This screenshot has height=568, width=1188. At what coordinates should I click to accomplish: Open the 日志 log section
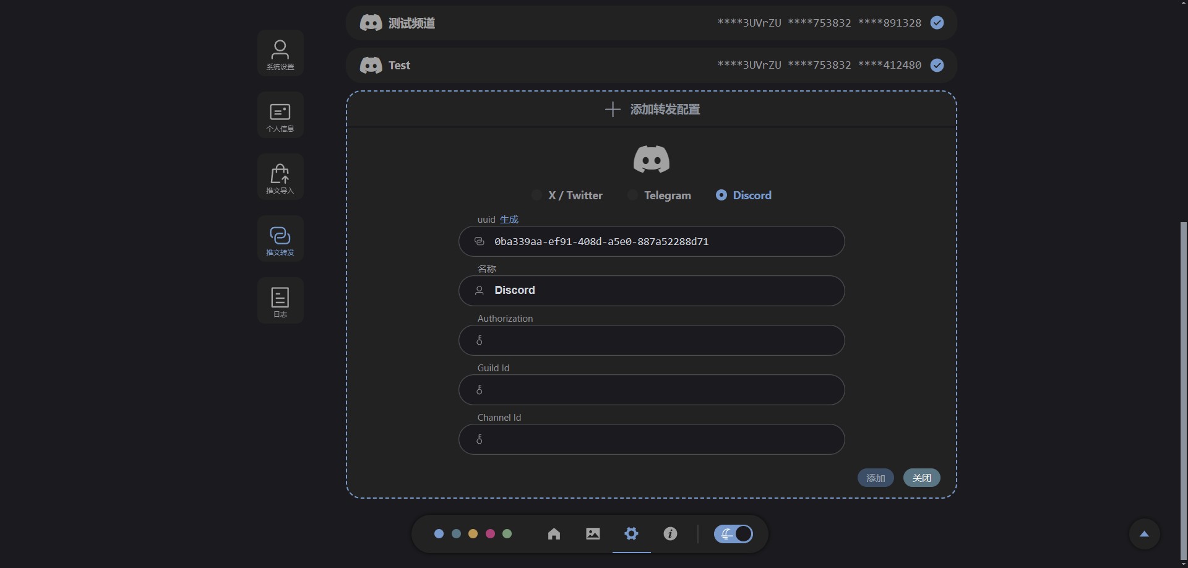tap(280, 301)
